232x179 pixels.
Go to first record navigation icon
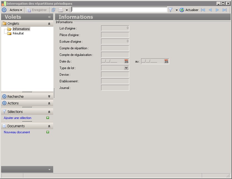point(203,10)
